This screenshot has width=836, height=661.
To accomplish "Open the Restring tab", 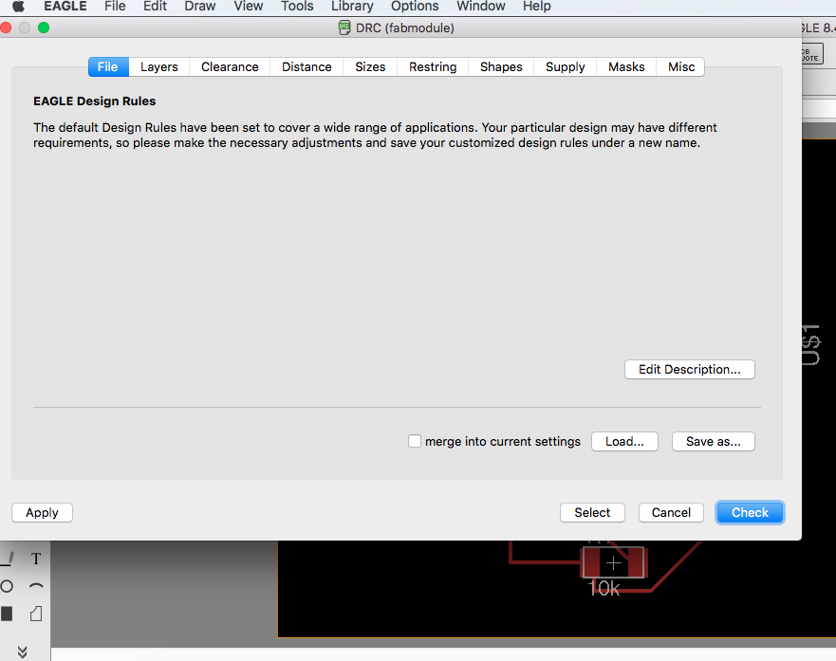I will click(433, 67).
